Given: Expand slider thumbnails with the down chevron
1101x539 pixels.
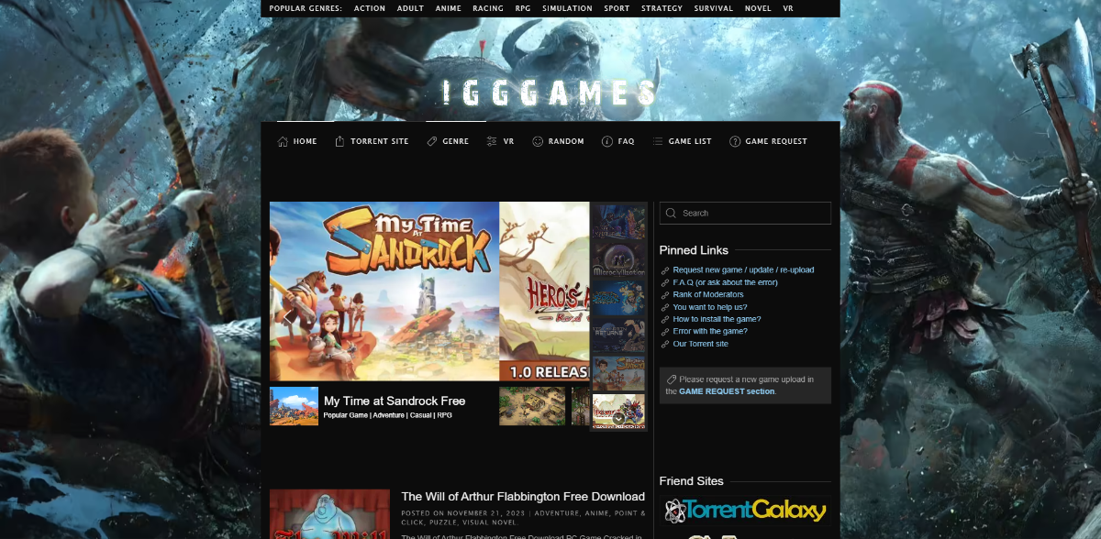Looking at the screenshot, I should tap(618, 418).
